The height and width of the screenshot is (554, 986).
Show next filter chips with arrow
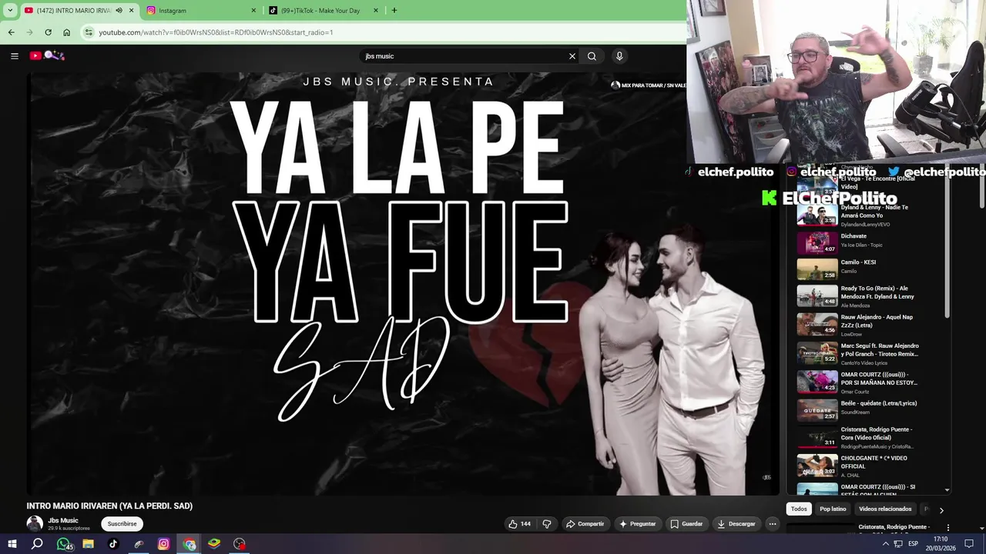pyautogui.click(x=941, y=509)
